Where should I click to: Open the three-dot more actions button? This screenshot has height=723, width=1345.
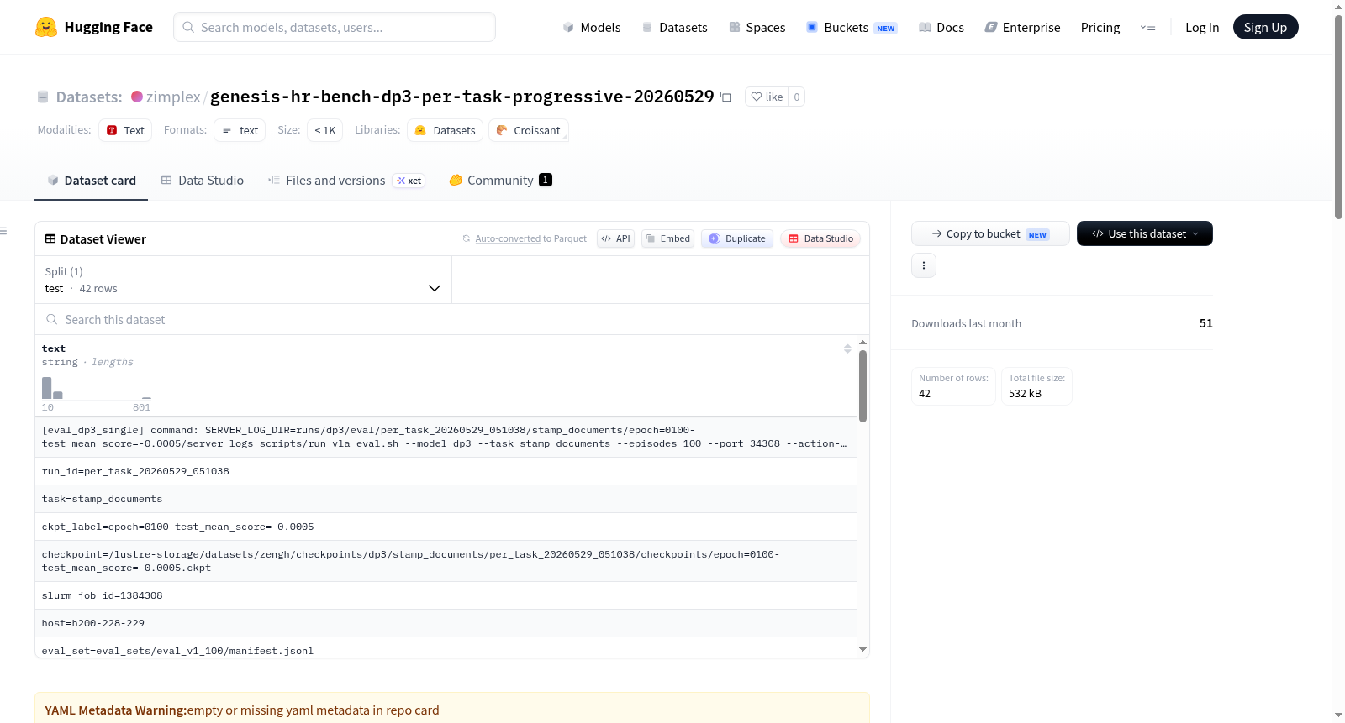pos(924,265)
